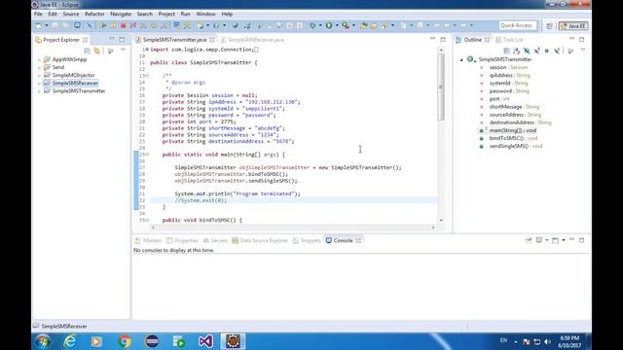623x350 pixels.
Task: Click the Java EE perspective button
Action: (573, 26)
